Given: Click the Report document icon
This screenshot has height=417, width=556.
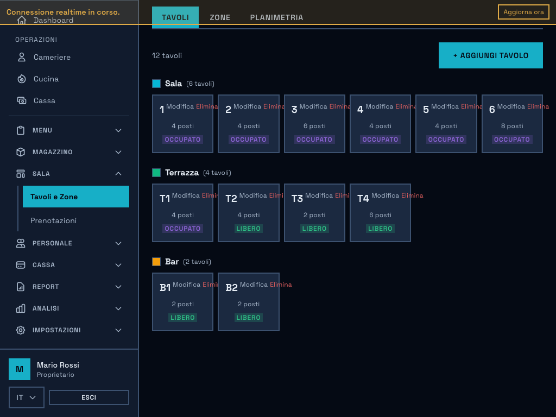Looking at the screenshot, I should 21,287.
